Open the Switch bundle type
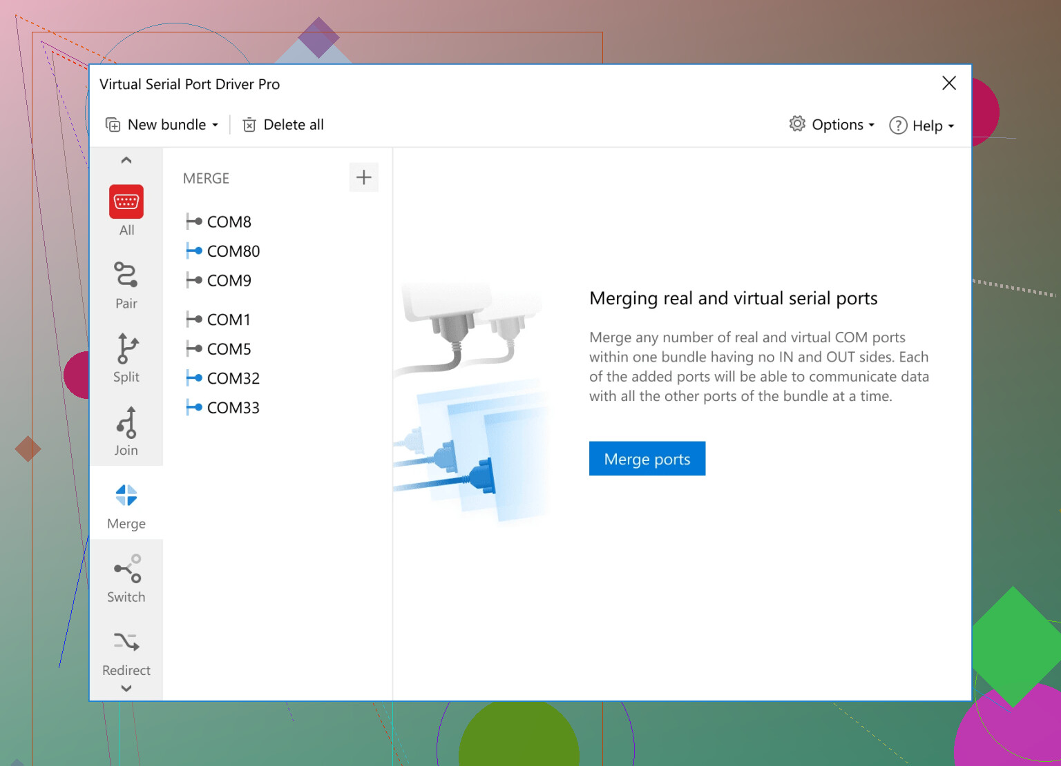 (x=126, y=569)
